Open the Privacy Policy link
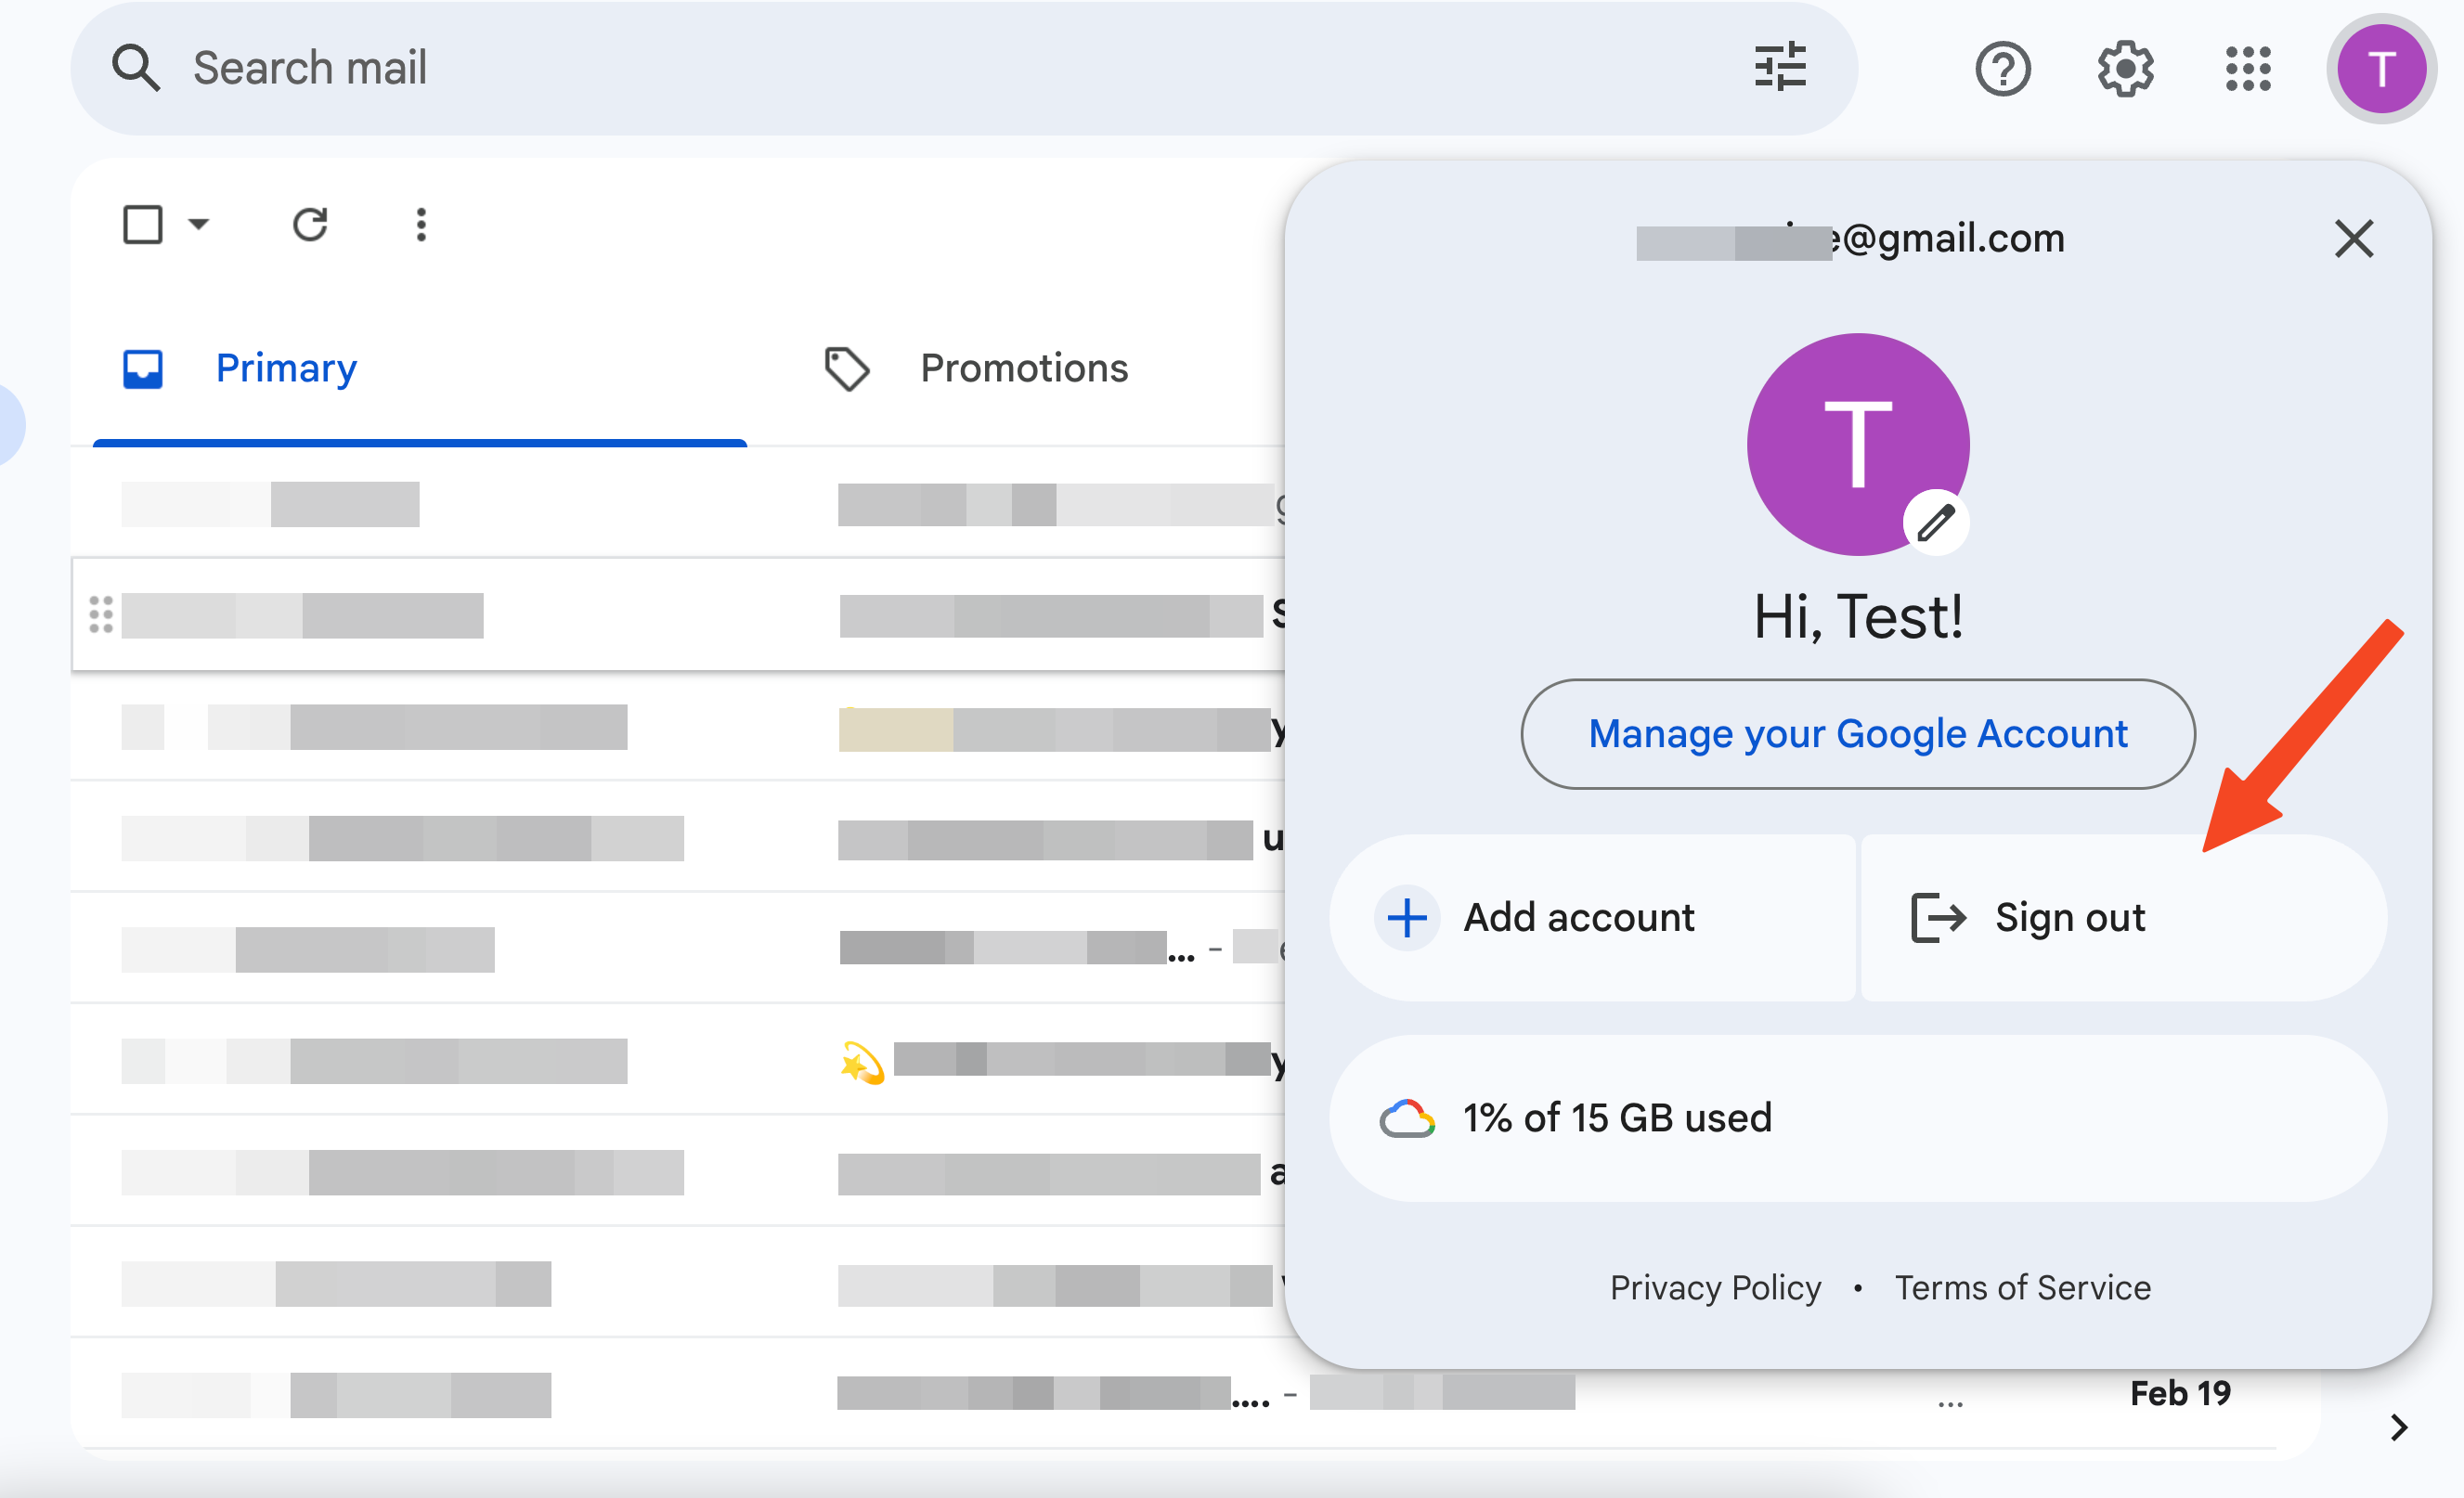Image resolution: width=2464 pixels, height=1498 pixels. click(1715, 1287)
